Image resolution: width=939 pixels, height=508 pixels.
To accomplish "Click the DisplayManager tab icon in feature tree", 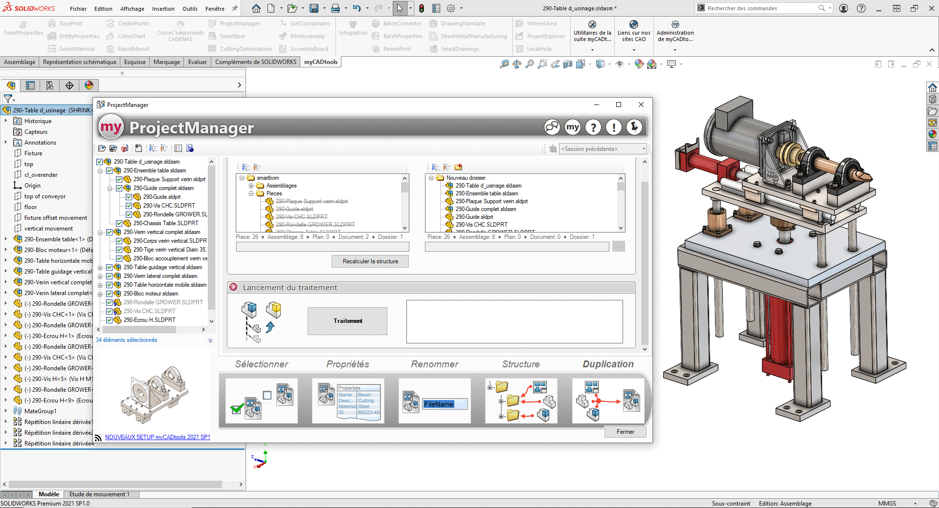I will [x=89, y=85].
